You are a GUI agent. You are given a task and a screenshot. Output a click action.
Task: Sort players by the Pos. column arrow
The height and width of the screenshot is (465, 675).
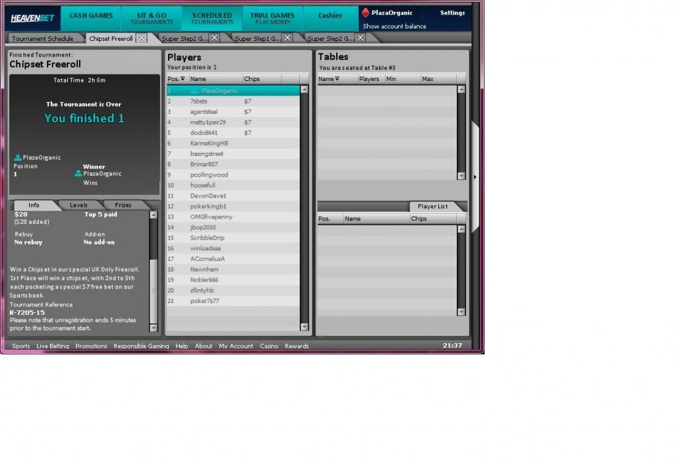point(183,79)
